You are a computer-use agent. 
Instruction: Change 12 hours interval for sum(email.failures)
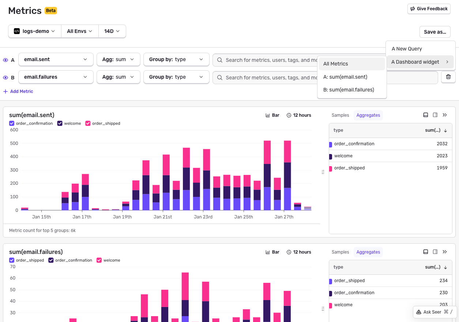coord(299,252)
